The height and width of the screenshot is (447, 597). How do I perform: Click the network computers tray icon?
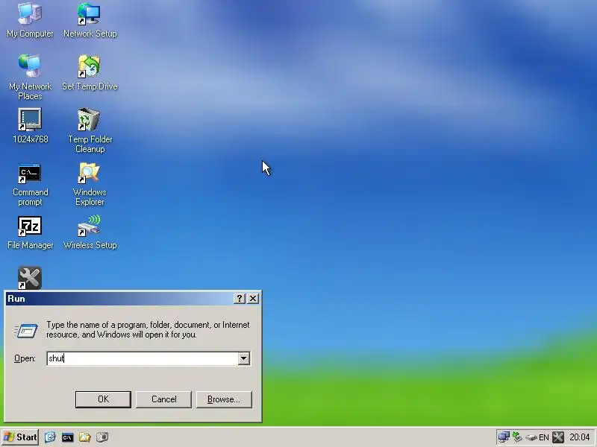(504, 437)
